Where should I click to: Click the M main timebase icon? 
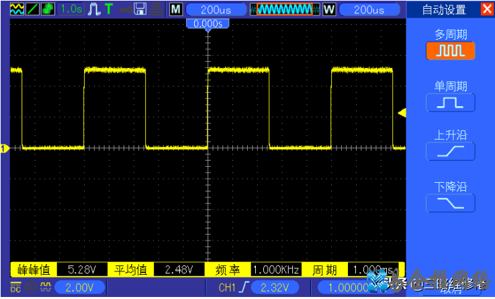click(x=175, y=9)
